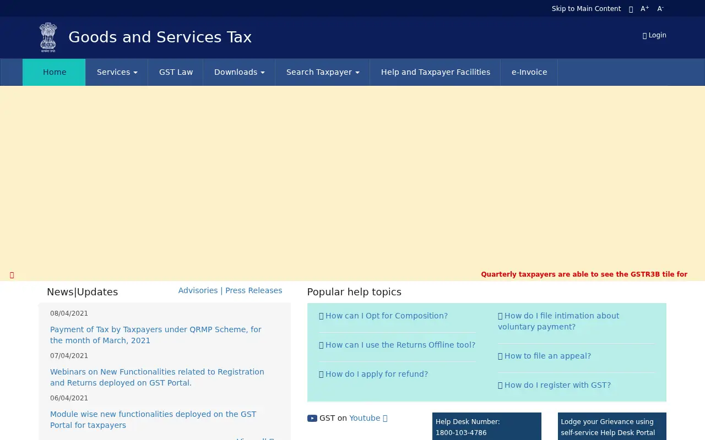This screenshot has height=440, width=705.
Task: Click the 'Lodge your Grievance' tile
Action: (612, 426)
